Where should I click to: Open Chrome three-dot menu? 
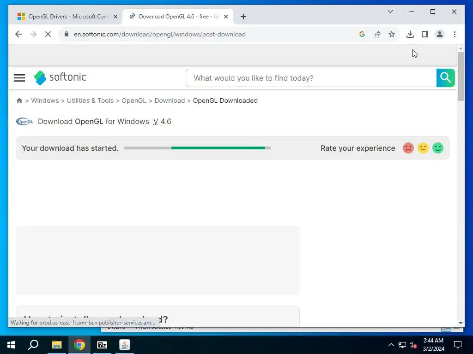click(x=455, y=34)
